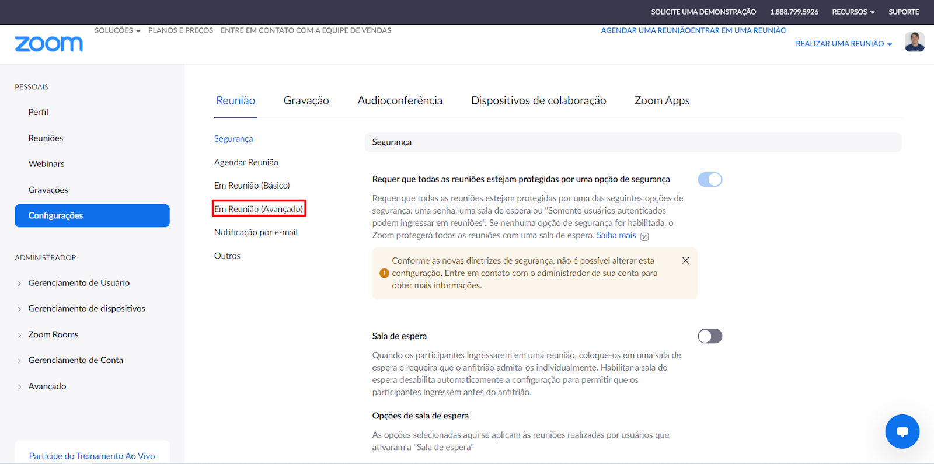The width and height of the screenshot is (934, 464).
Task: Enable the Sala de espera toggle
Action: [710, 336]
